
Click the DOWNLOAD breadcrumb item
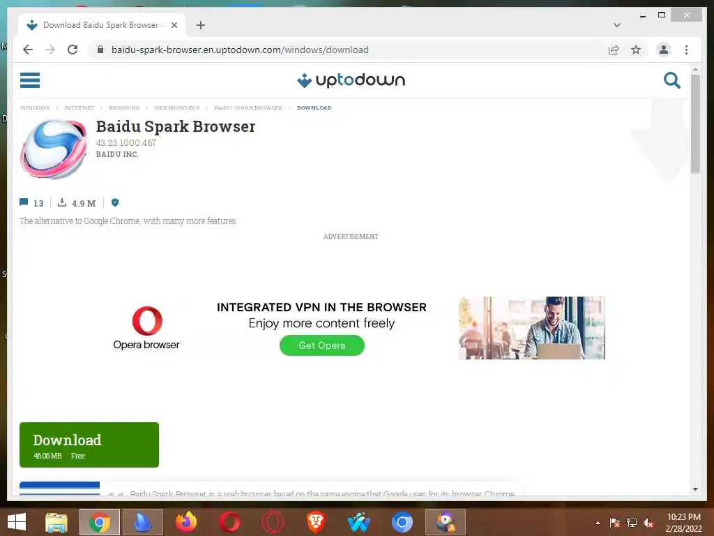314,107
